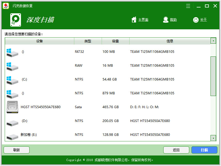Click the HGST HTS545050A7E680 device name
Viewport: 221px width, 166px height.
click(x=41, y=107)
